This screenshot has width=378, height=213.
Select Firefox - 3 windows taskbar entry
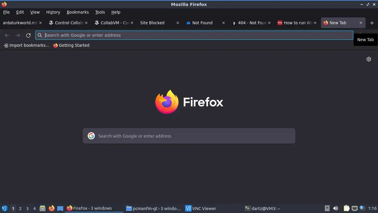(x=94, y=208)
